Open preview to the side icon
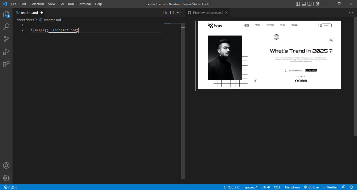This screenshot has height=190, width=357. coord(165,13)
